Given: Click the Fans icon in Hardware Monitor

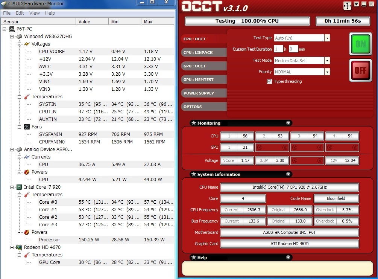Looking at the screenshot, I should tap(27, 127).
